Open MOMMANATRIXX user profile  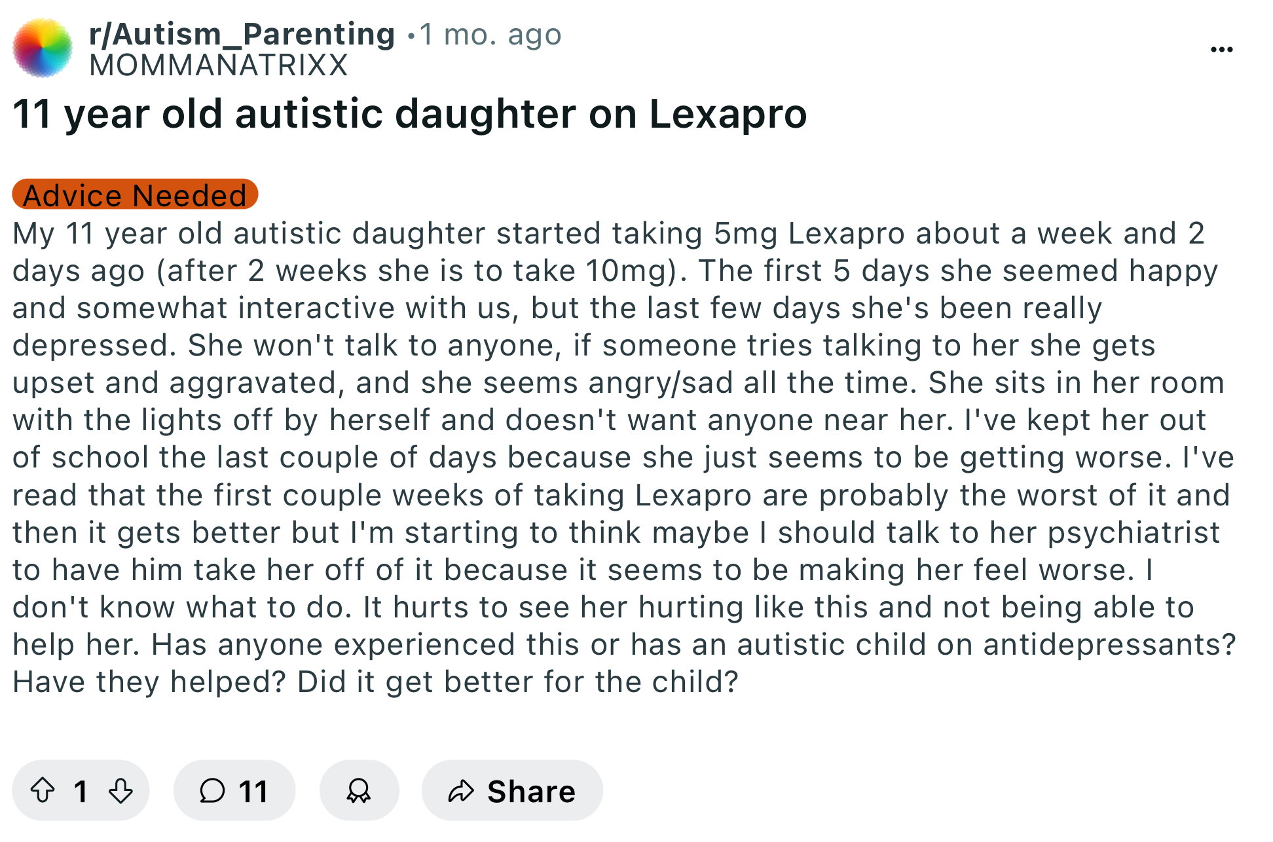point(218,65)
